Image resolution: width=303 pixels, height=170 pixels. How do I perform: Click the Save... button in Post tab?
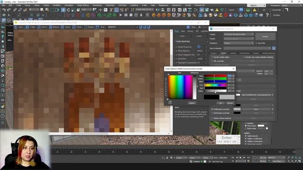(183, 36)
